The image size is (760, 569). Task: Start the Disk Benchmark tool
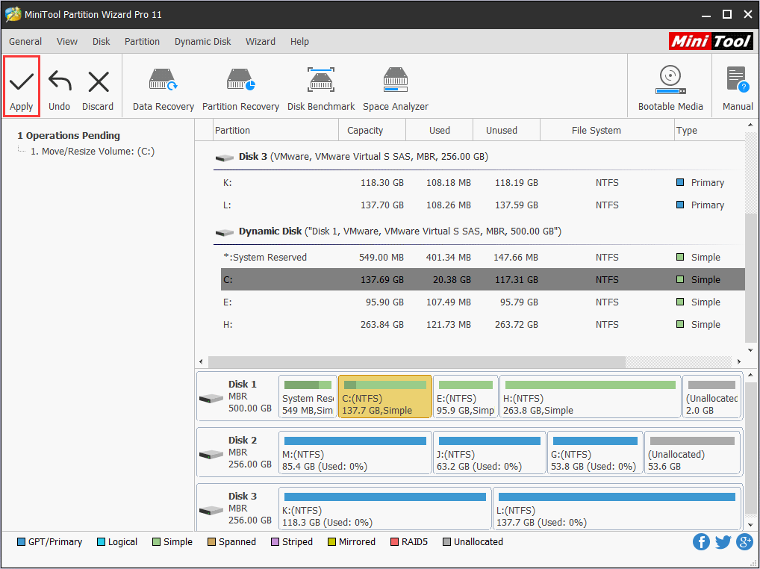click(321, 89)
